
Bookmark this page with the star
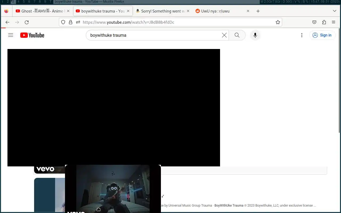278,22
